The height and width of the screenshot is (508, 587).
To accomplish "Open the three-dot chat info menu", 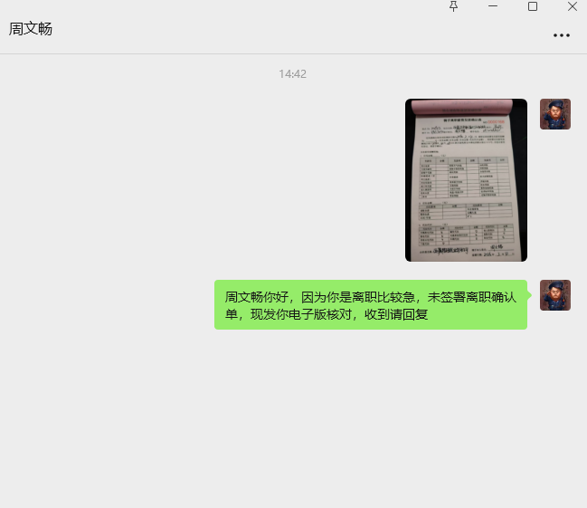I will pos(561,35).
